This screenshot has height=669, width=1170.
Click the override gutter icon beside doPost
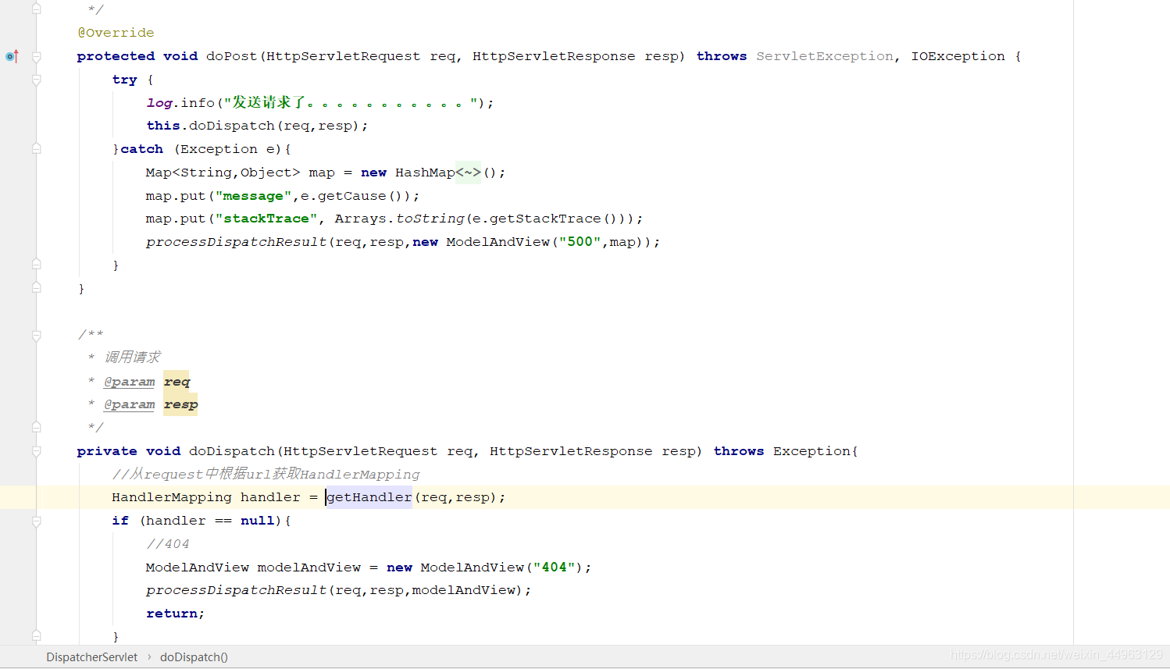coord(12,56)
